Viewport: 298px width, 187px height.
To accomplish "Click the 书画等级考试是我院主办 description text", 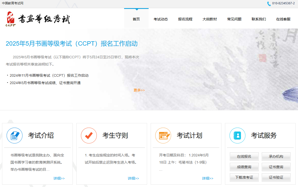I will (x=38, y=162).
